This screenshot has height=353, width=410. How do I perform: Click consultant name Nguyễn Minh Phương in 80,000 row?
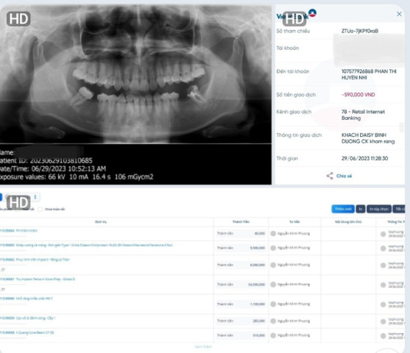click(294, 233)
